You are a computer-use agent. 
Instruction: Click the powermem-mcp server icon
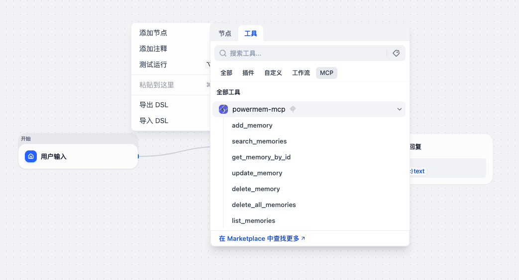[223, 109]
